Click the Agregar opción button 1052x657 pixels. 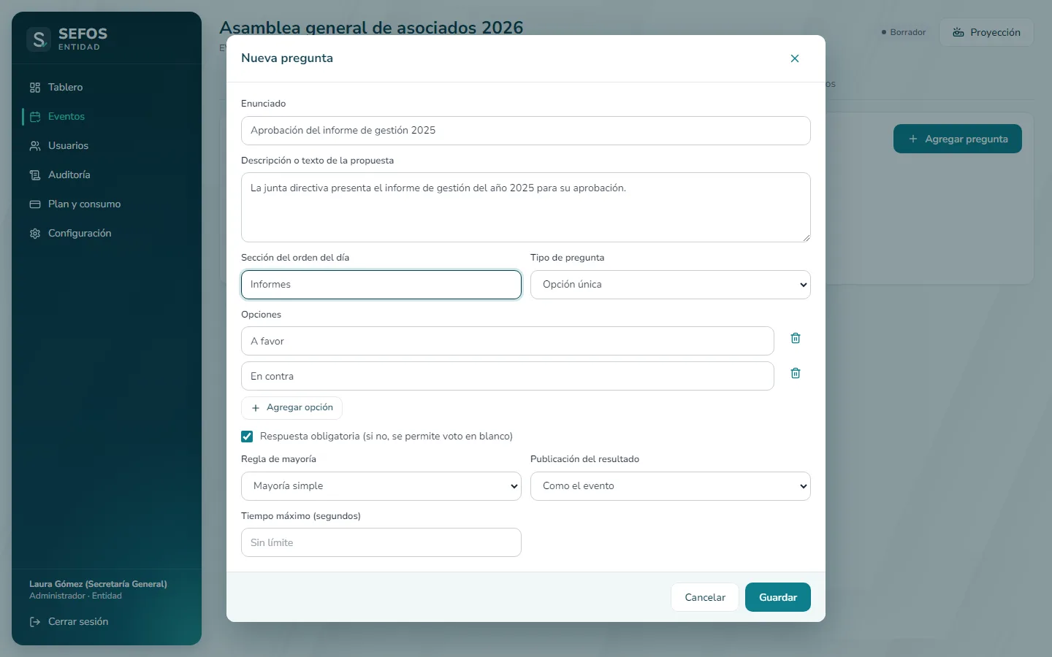coord(291,408)
